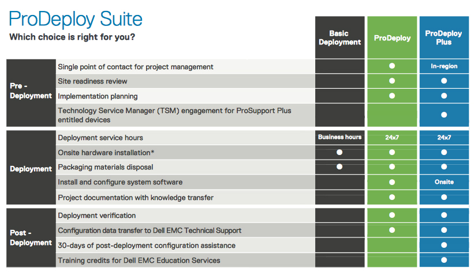Click the ProDeploy Suite title

[x=76, y=19]
